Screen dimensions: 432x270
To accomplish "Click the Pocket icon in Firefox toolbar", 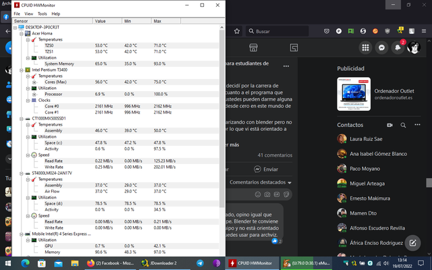I will point(327,31).
